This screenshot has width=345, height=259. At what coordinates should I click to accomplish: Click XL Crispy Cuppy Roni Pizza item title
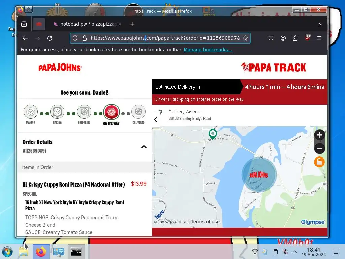pyautogui.click(x=73, y=184)
